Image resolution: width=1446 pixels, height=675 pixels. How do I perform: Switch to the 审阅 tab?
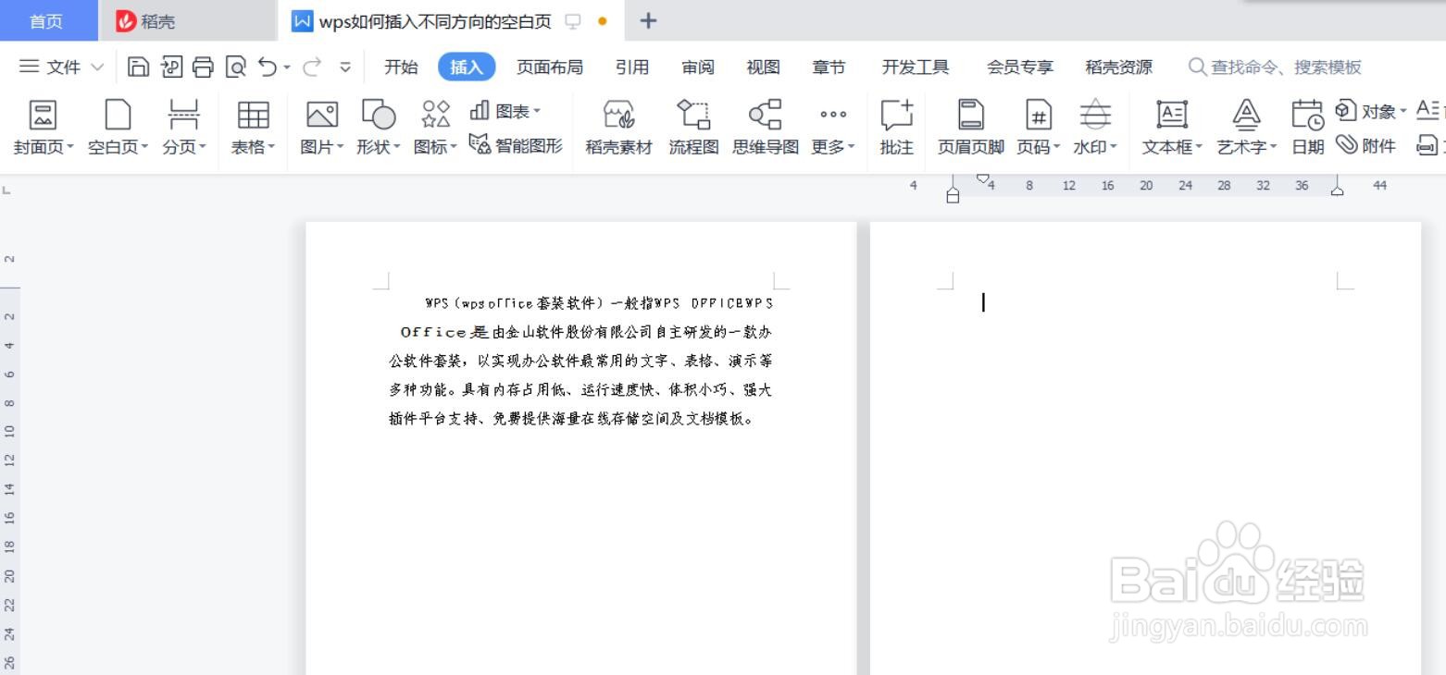[698, 67]
